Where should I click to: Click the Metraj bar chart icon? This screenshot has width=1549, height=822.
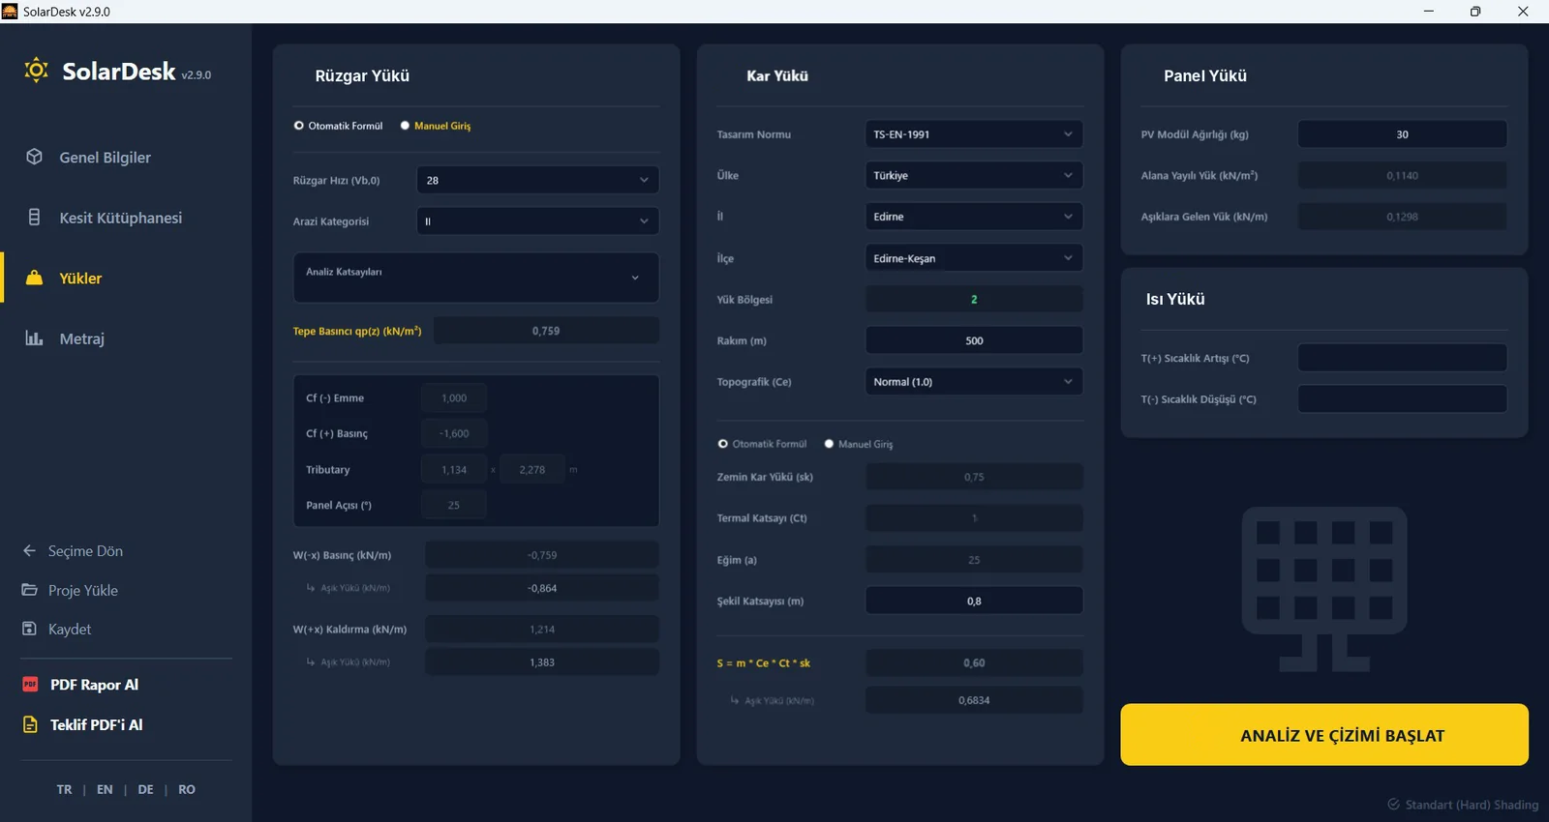(x=34, y=338)
